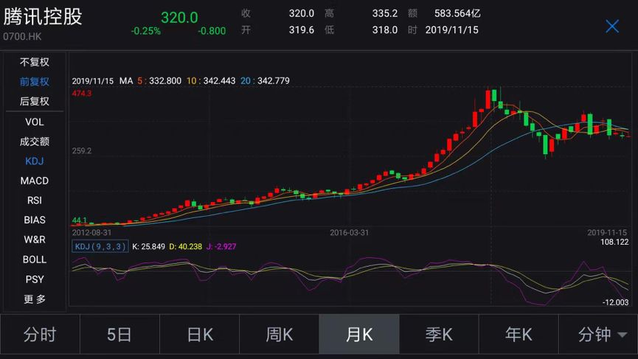
Task: Click the chart high label 474.3
Action: (x=82, y=94)
